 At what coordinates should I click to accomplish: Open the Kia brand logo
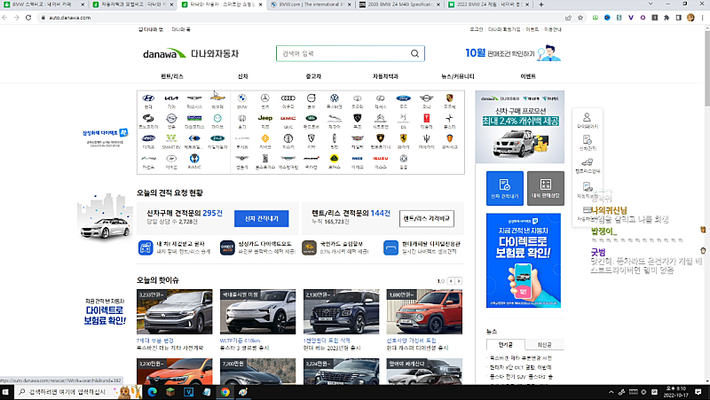click(x=171, y=98)
